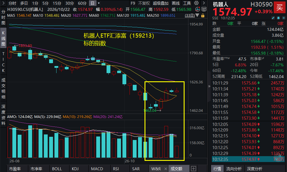Collapse the right quote panel arrow

[209, 86]
